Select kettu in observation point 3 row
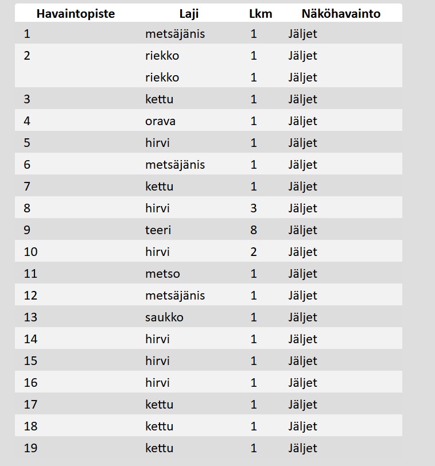435x466 pixels. (159, 99)
